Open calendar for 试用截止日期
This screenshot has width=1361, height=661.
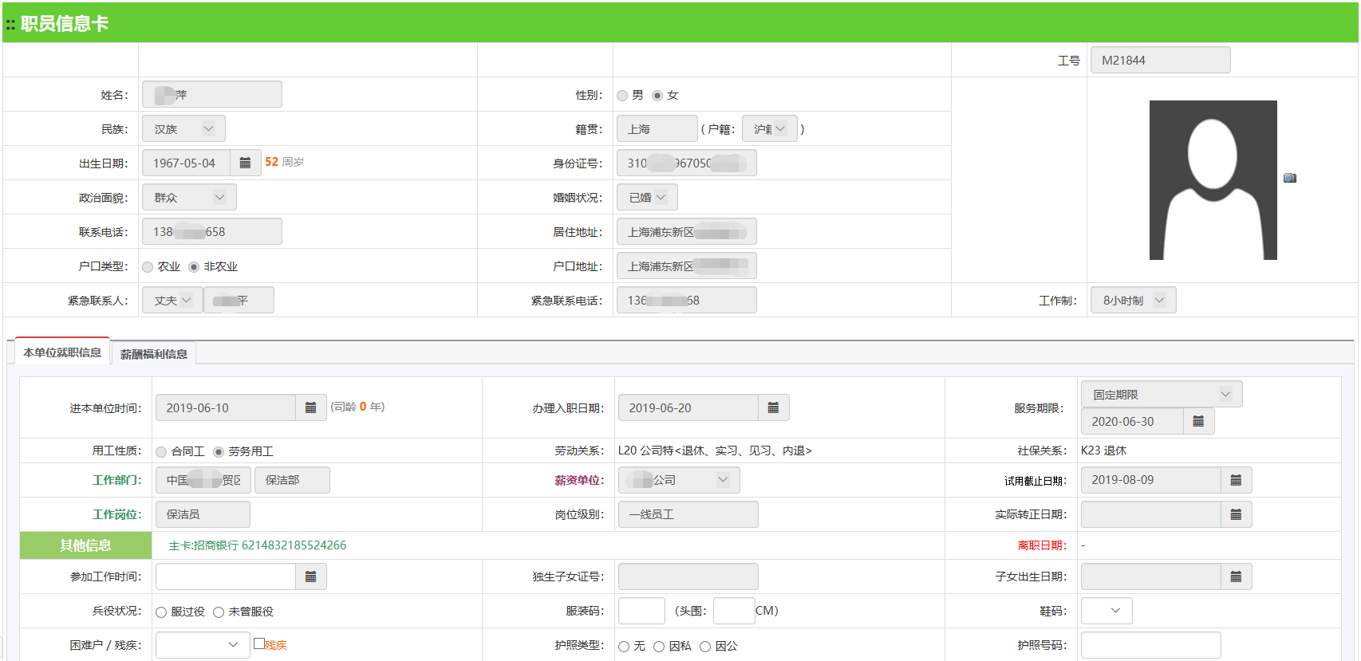[x=1236, y=480]
